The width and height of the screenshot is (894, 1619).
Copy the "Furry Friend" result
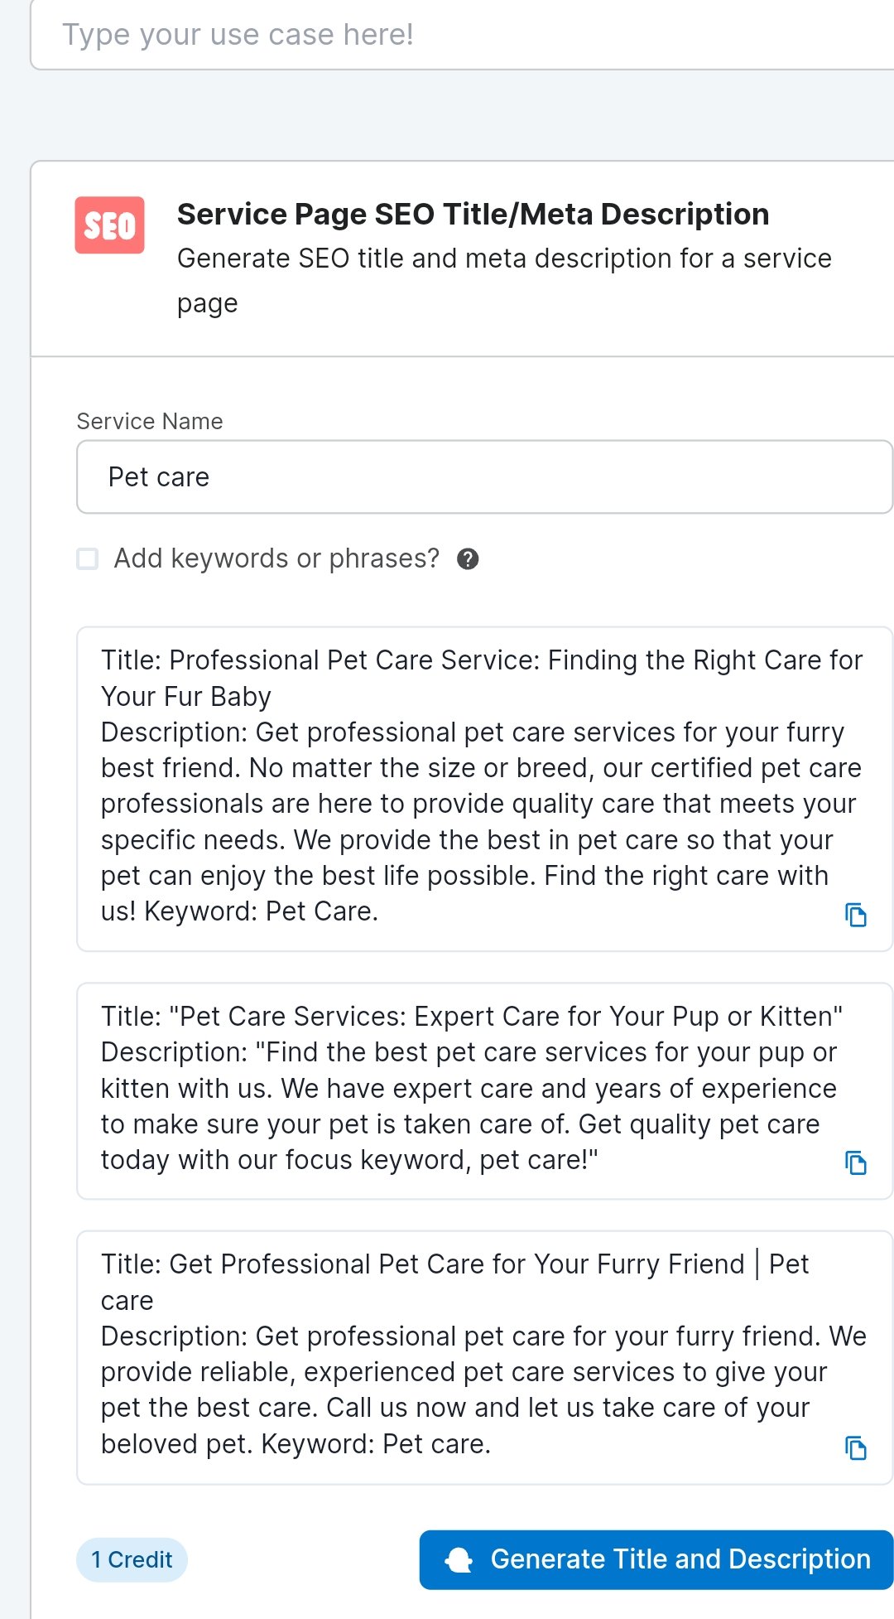pyautogui.click(x=855, y=1447)
